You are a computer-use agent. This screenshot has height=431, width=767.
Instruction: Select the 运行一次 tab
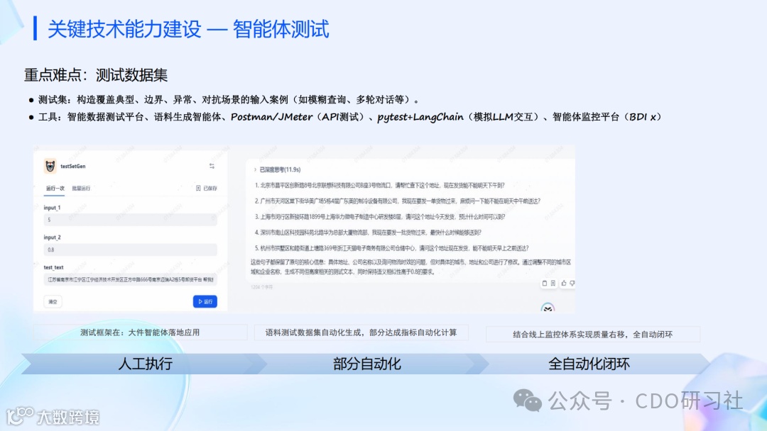pos(54,188)
